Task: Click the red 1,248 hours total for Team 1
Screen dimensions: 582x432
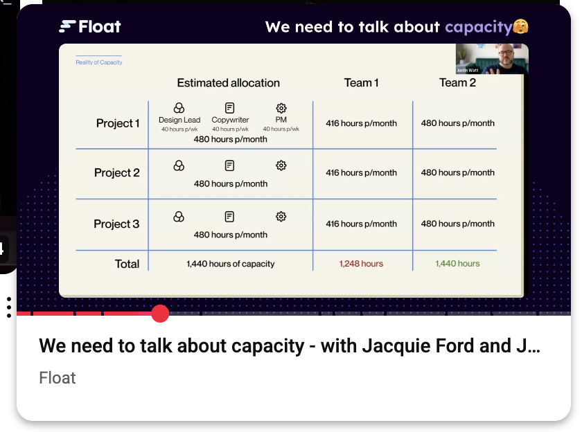Action: (361, 264)
